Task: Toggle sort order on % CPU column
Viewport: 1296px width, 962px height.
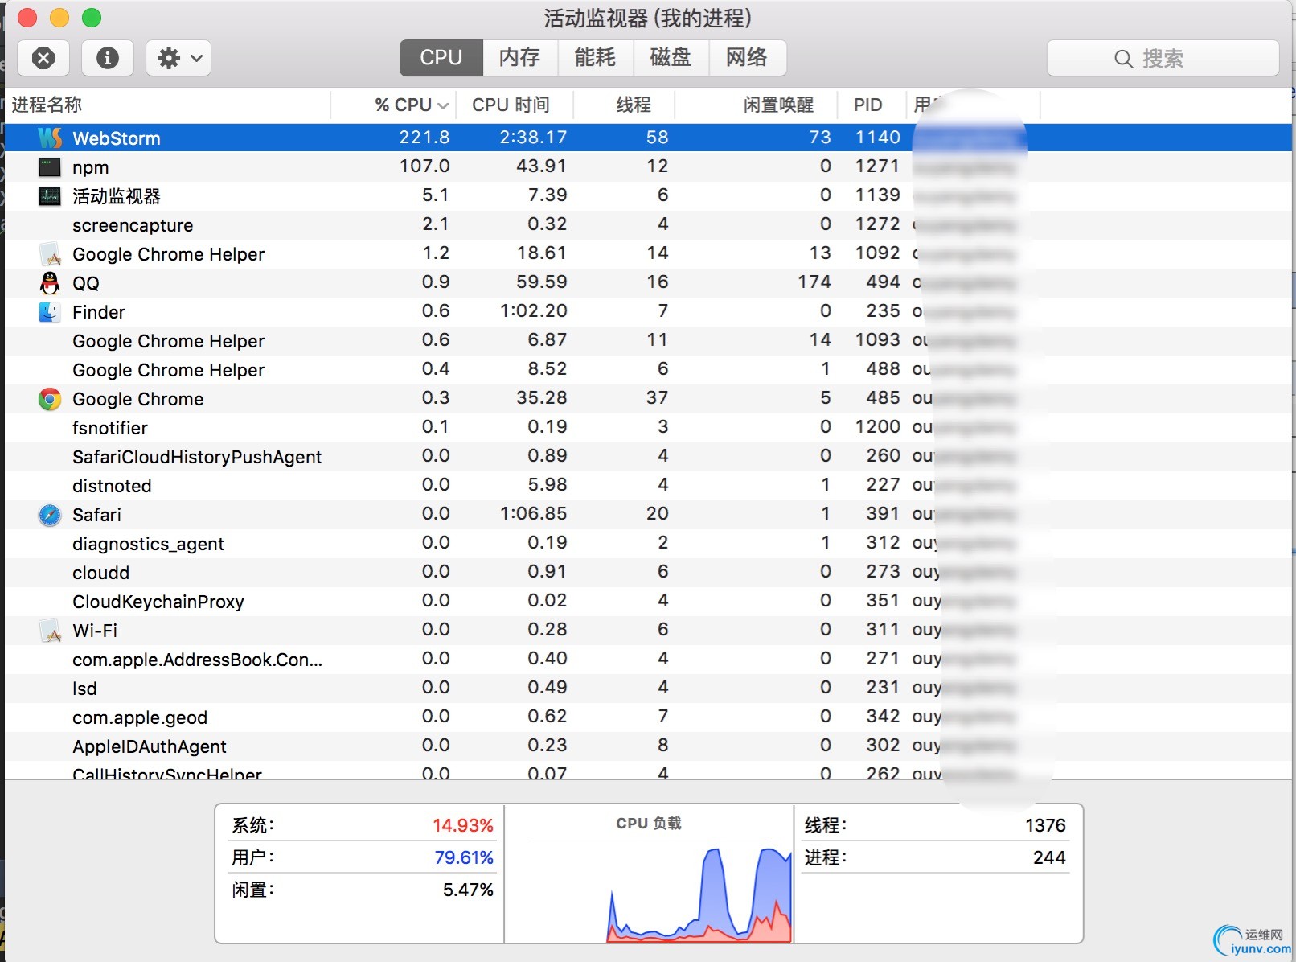Action: pyautogui.click(x=393, y=105)
